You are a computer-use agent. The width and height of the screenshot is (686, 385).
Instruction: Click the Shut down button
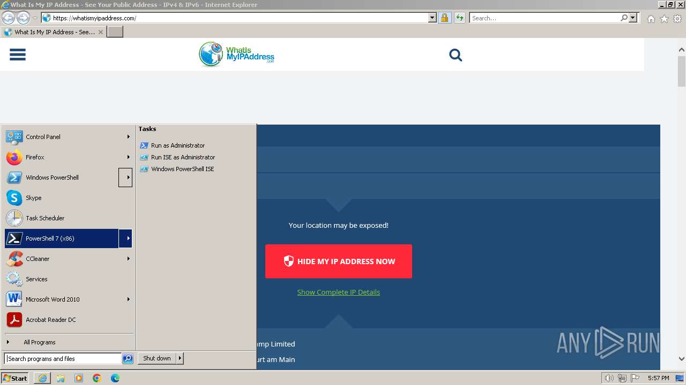click(157, 358)
